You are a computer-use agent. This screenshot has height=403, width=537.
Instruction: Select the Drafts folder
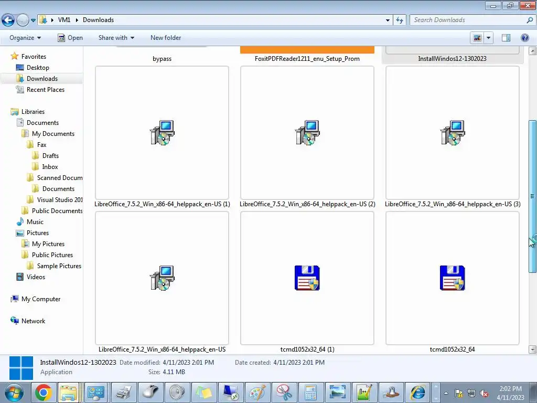(50, 155)
